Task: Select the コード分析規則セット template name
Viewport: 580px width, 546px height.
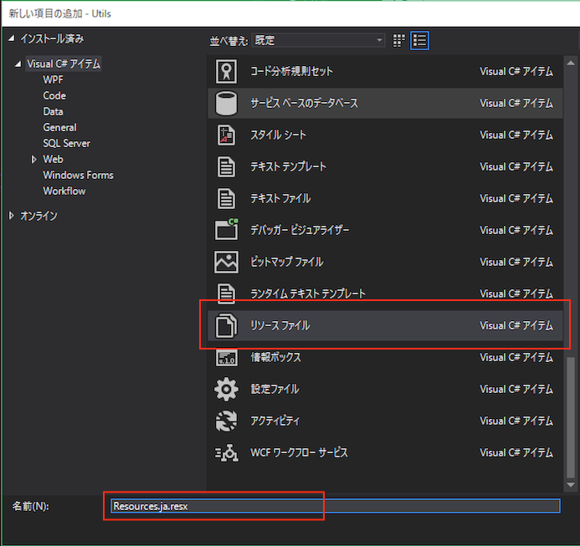Action: pos(291,71)
